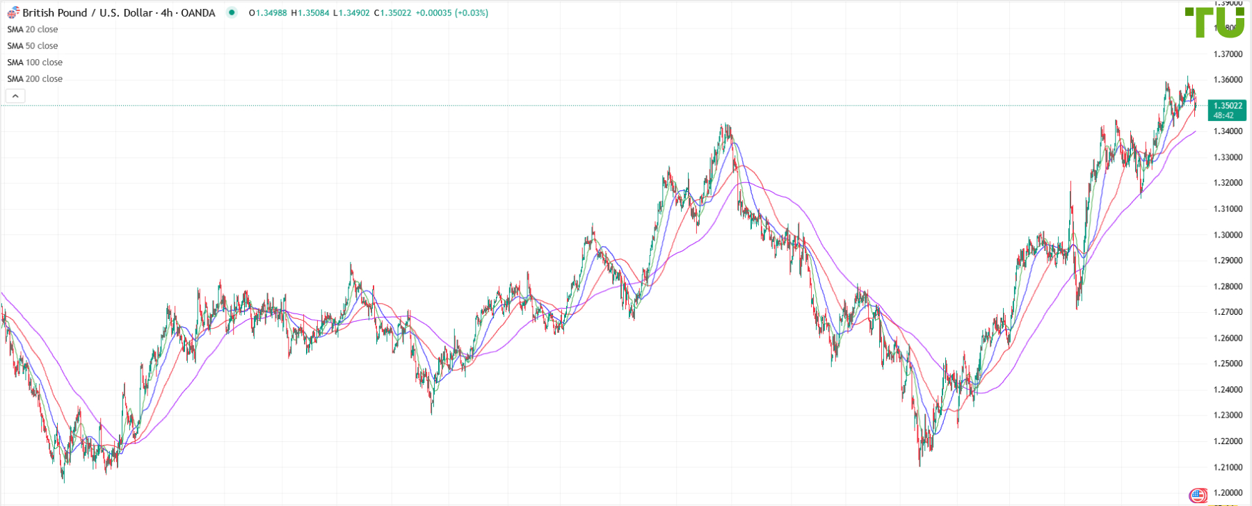The image size is (1252, 506).
Task: Click the 1.21000 price axis label
Action: (1228, 467)
